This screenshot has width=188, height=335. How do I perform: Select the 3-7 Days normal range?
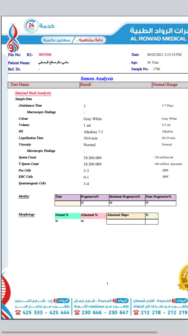[x=168, y=105]
